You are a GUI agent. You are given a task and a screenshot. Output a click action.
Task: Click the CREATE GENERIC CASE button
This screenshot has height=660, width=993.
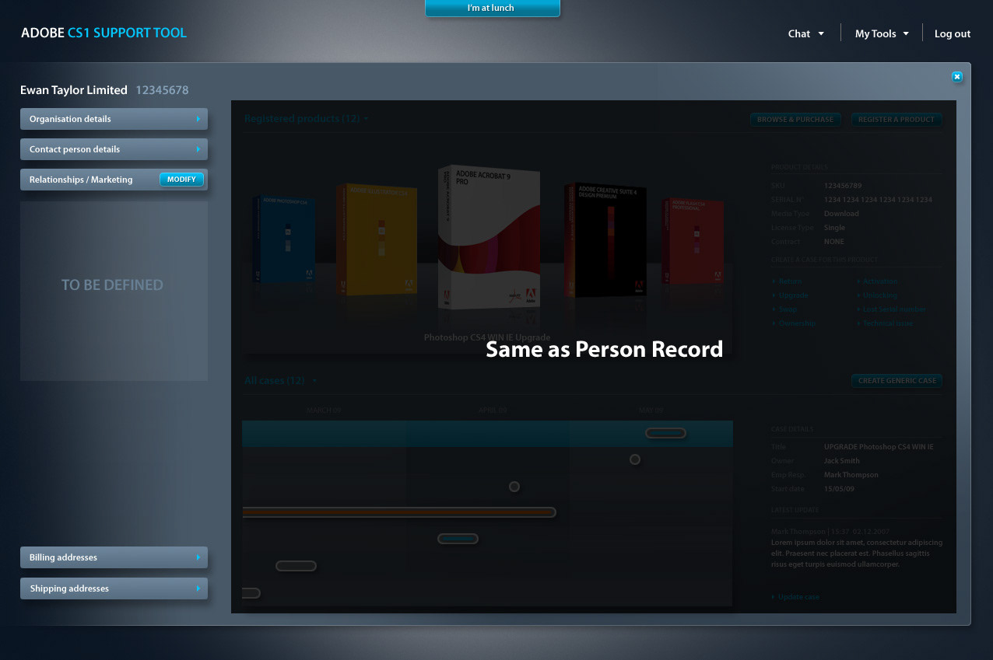897,381
